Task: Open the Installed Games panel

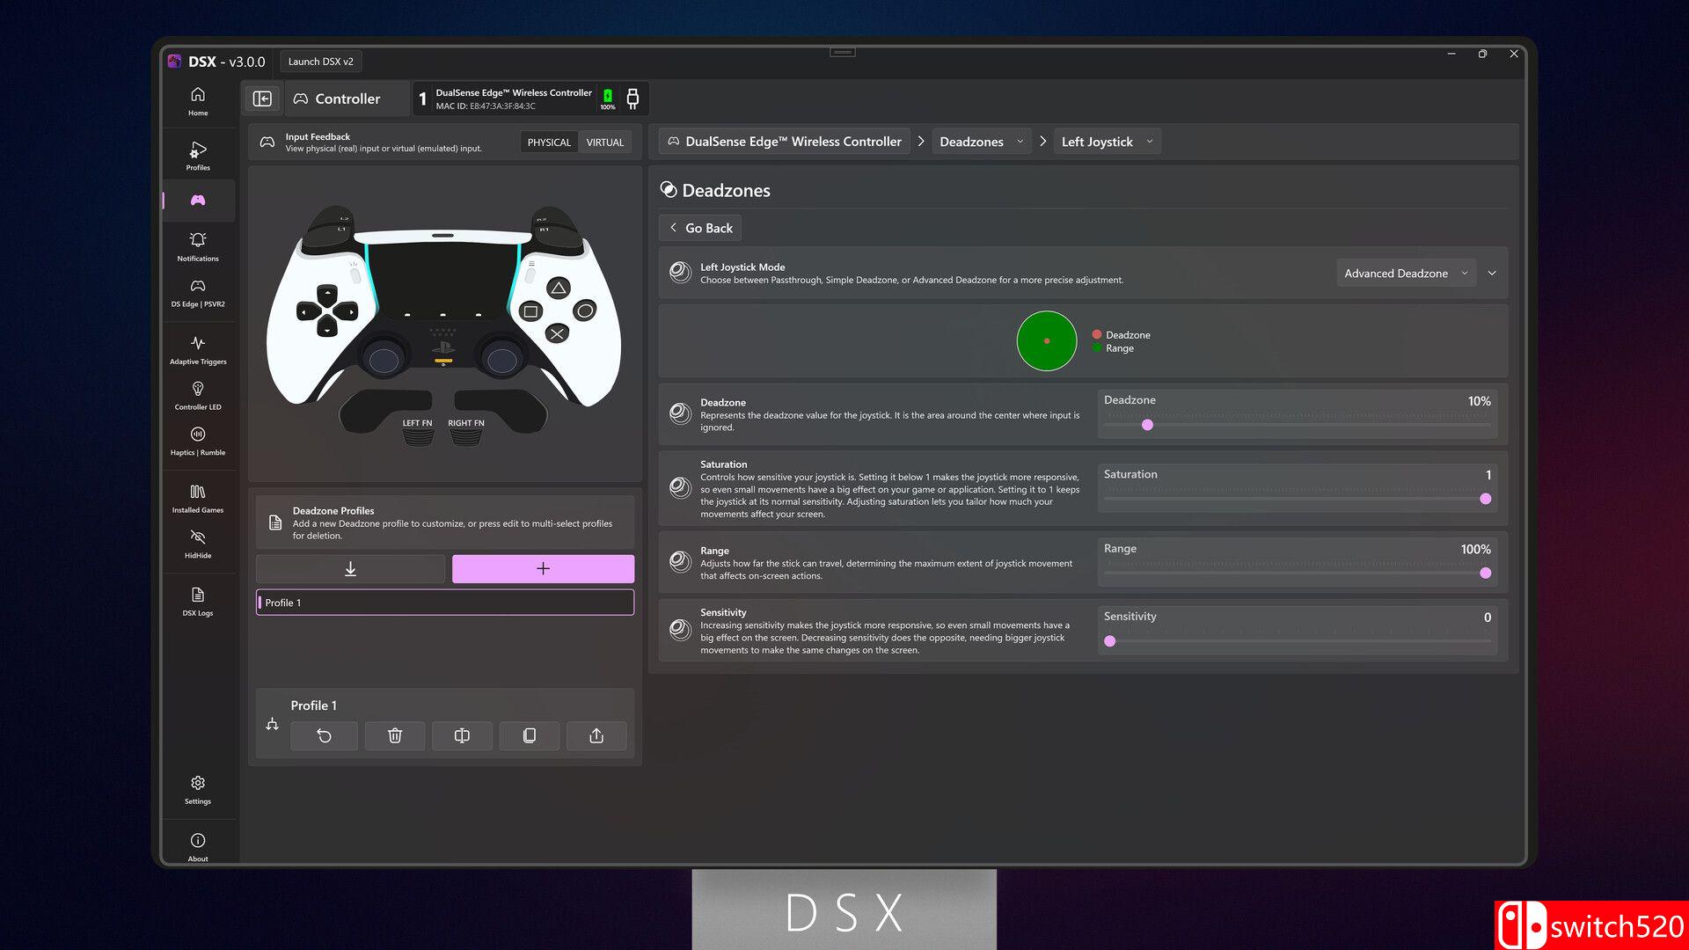Action: 198,497
